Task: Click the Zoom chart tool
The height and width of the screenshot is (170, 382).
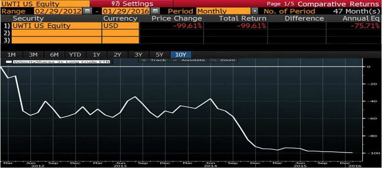Action: pyautogui.click(x=223, y=60)
